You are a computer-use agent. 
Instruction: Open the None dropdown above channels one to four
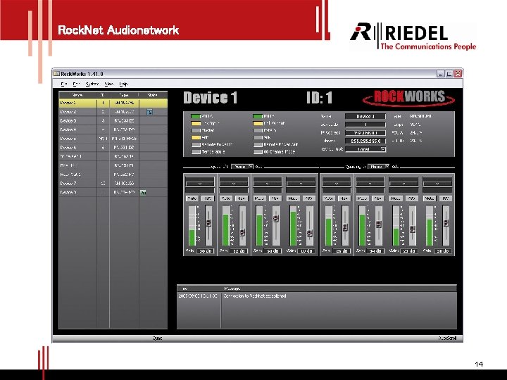tap(242, 167)
